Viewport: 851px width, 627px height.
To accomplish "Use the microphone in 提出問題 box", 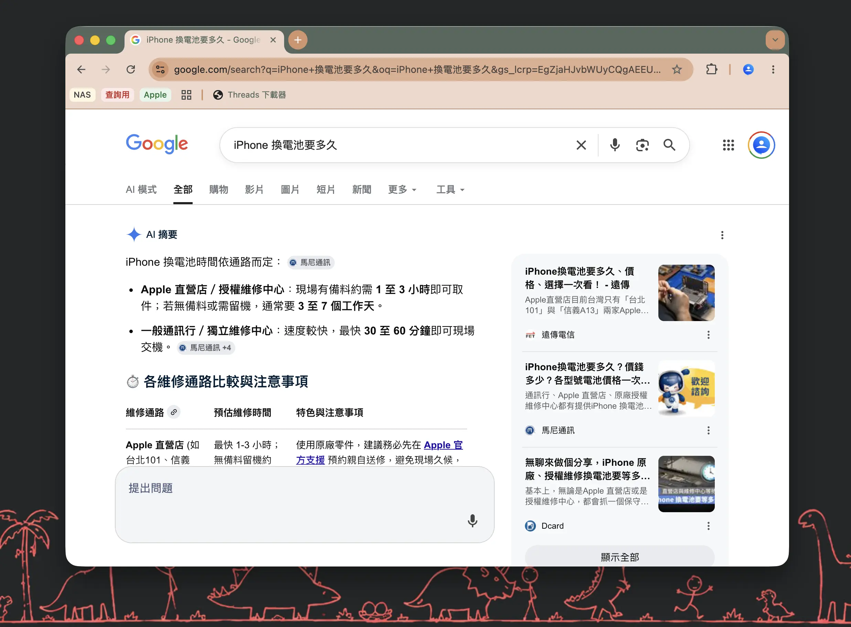I will pos(472,521).
